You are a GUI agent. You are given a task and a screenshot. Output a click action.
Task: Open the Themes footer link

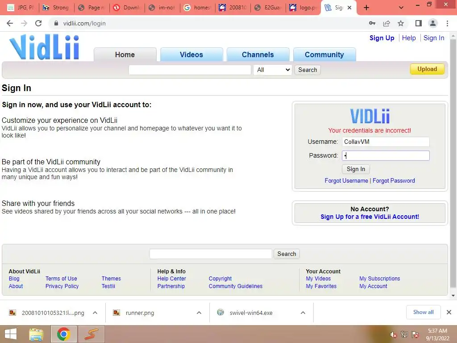point(111,279)
